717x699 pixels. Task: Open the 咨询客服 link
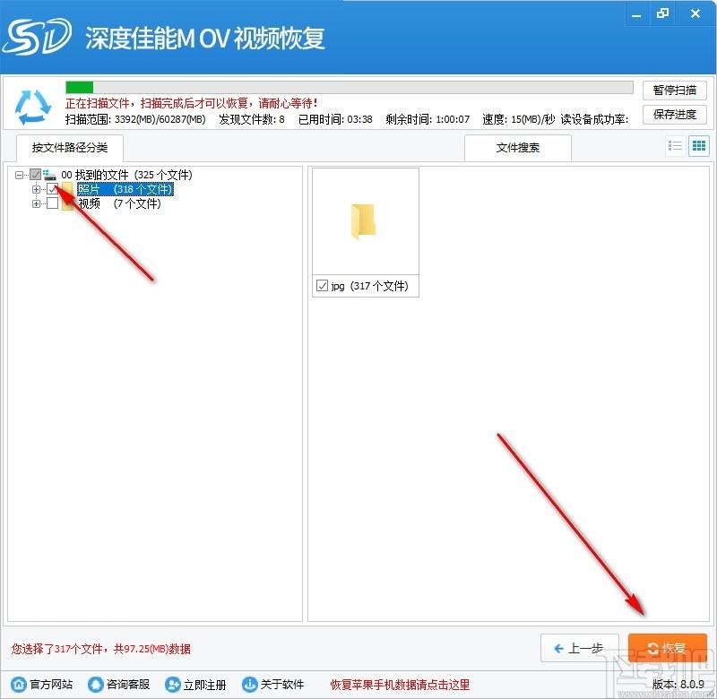click(128, 685)
